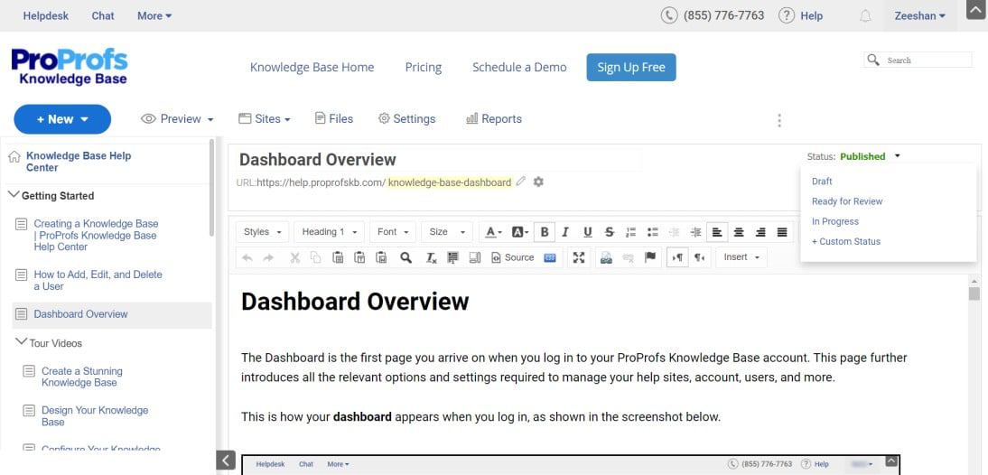The height and width of the screenshot is (475, 988).
Task: Insert an anchor flag
Action: point(650,257)
